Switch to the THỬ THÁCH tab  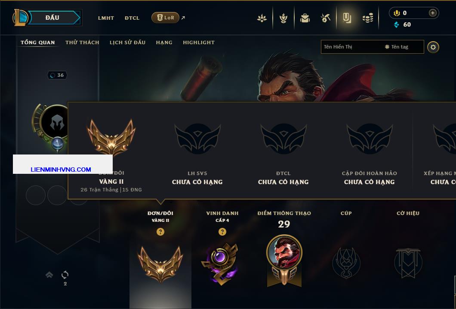pos(82,42)
